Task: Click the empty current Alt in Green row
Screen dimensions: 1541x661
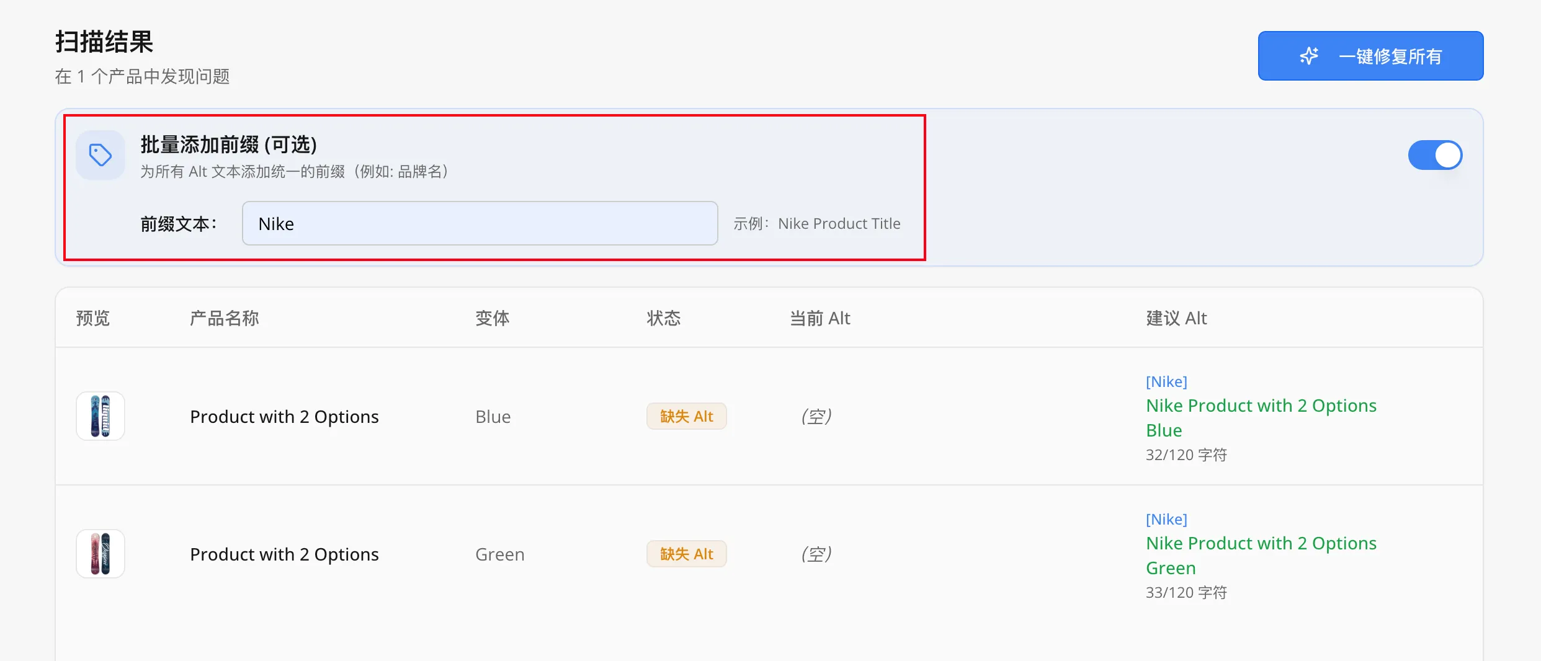Action: (x=816, y=554)
